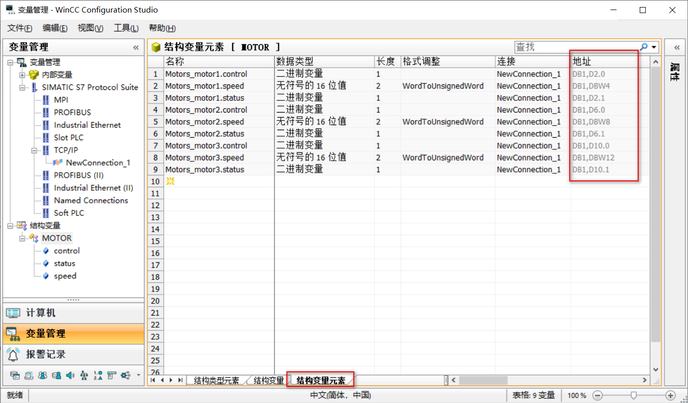
Task: Click the zoom slider handle in status bar
Action: [634, 395]
